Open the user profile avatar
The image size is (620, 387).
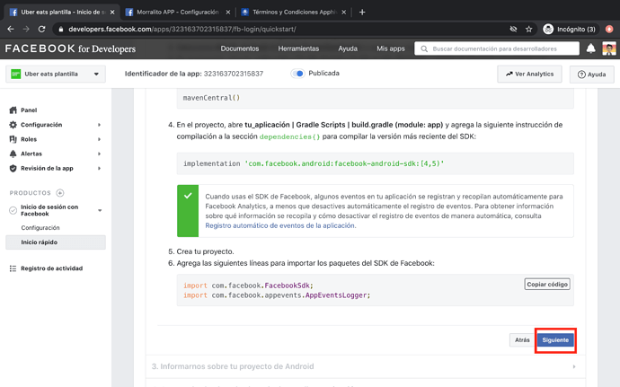tap(608, 48)
